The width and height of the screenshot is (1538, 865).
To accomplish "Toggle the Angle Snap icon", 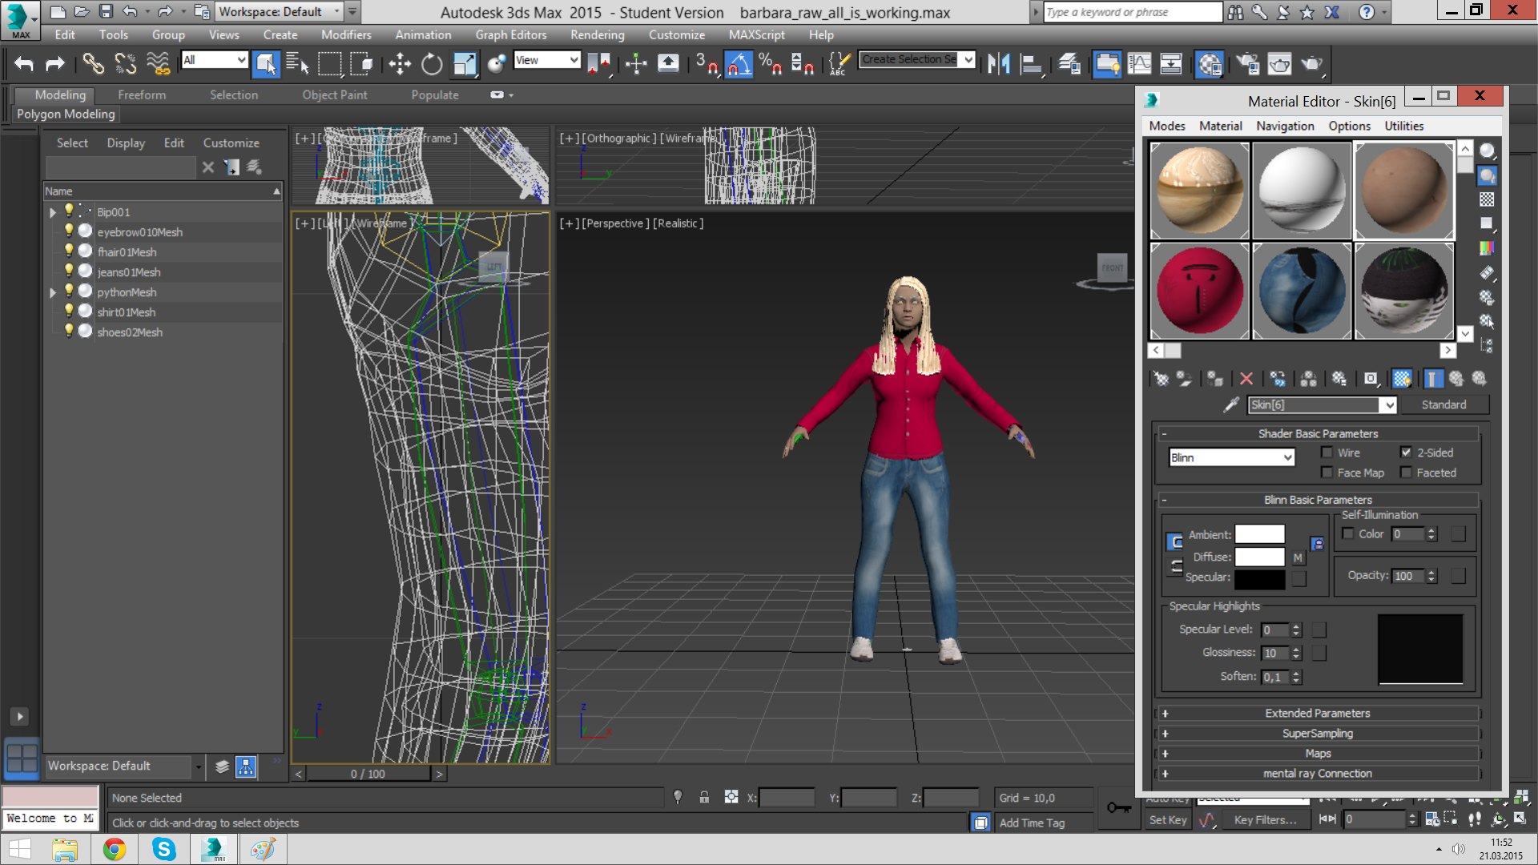I will point(739,64).
